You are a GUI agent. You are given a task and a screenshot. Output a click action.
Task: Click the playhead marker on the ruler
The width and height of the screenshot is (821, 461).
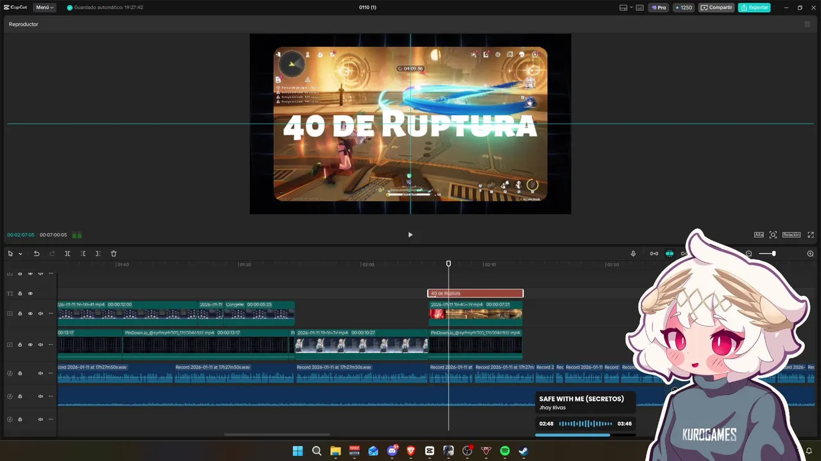[x=448, y=263]
